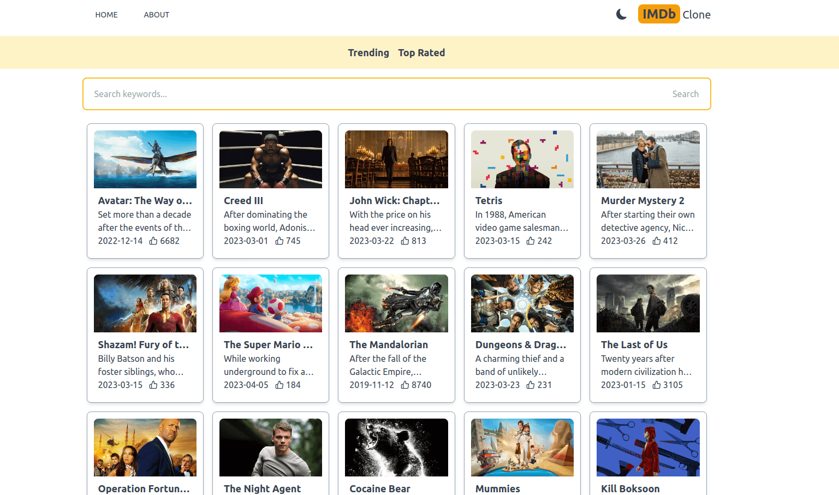The width and height of the screenshot is (839, 495).
Task: Click the thumbs-up icon on Avatar card
Action: click(x=153, y=241)
